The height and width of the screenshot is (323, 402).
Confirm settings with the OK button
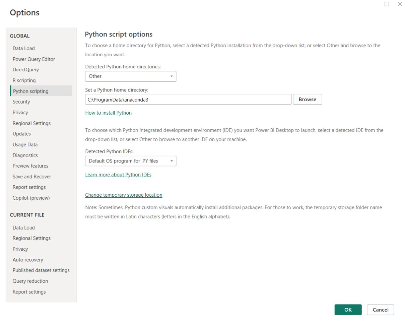348,310
